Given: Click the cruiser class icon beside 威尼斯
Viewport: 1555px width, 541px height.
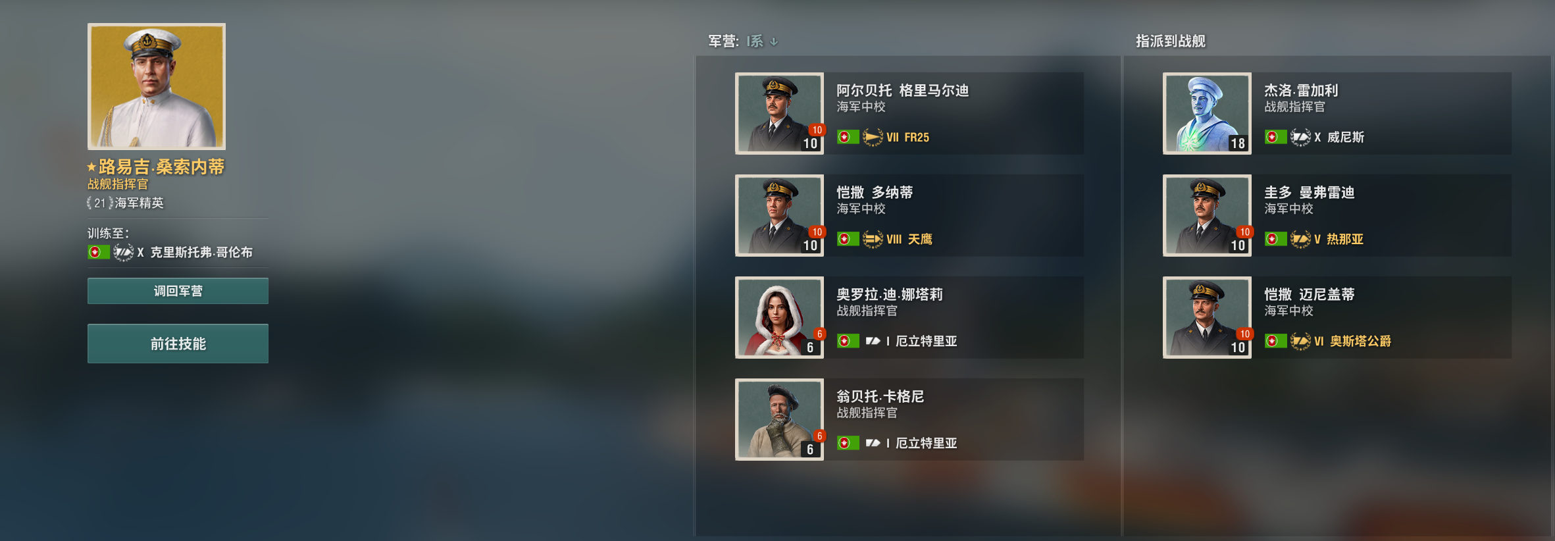Looking at the screenshot, I should (1300, 137).
